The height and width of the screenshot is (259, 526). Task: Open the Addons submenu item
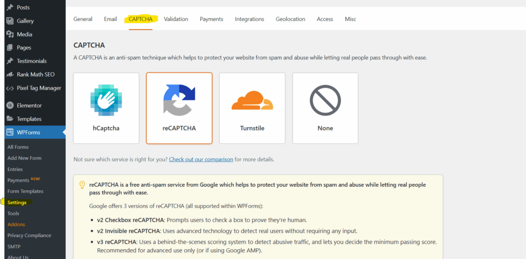(16, 225)
